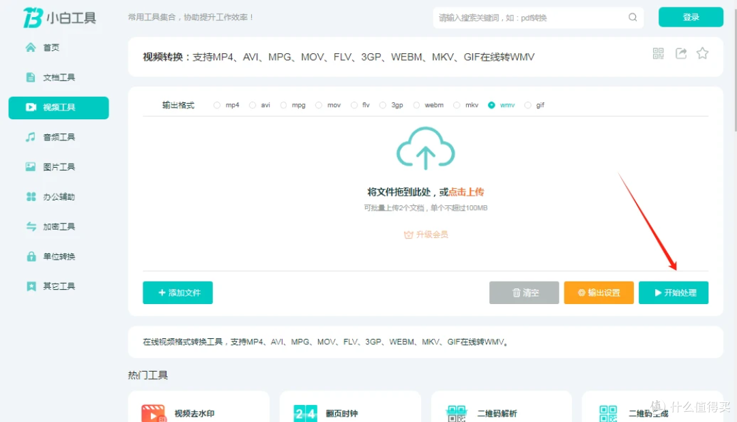
Task: Open the 翻页时钟 card title
Action: point(342,414)
